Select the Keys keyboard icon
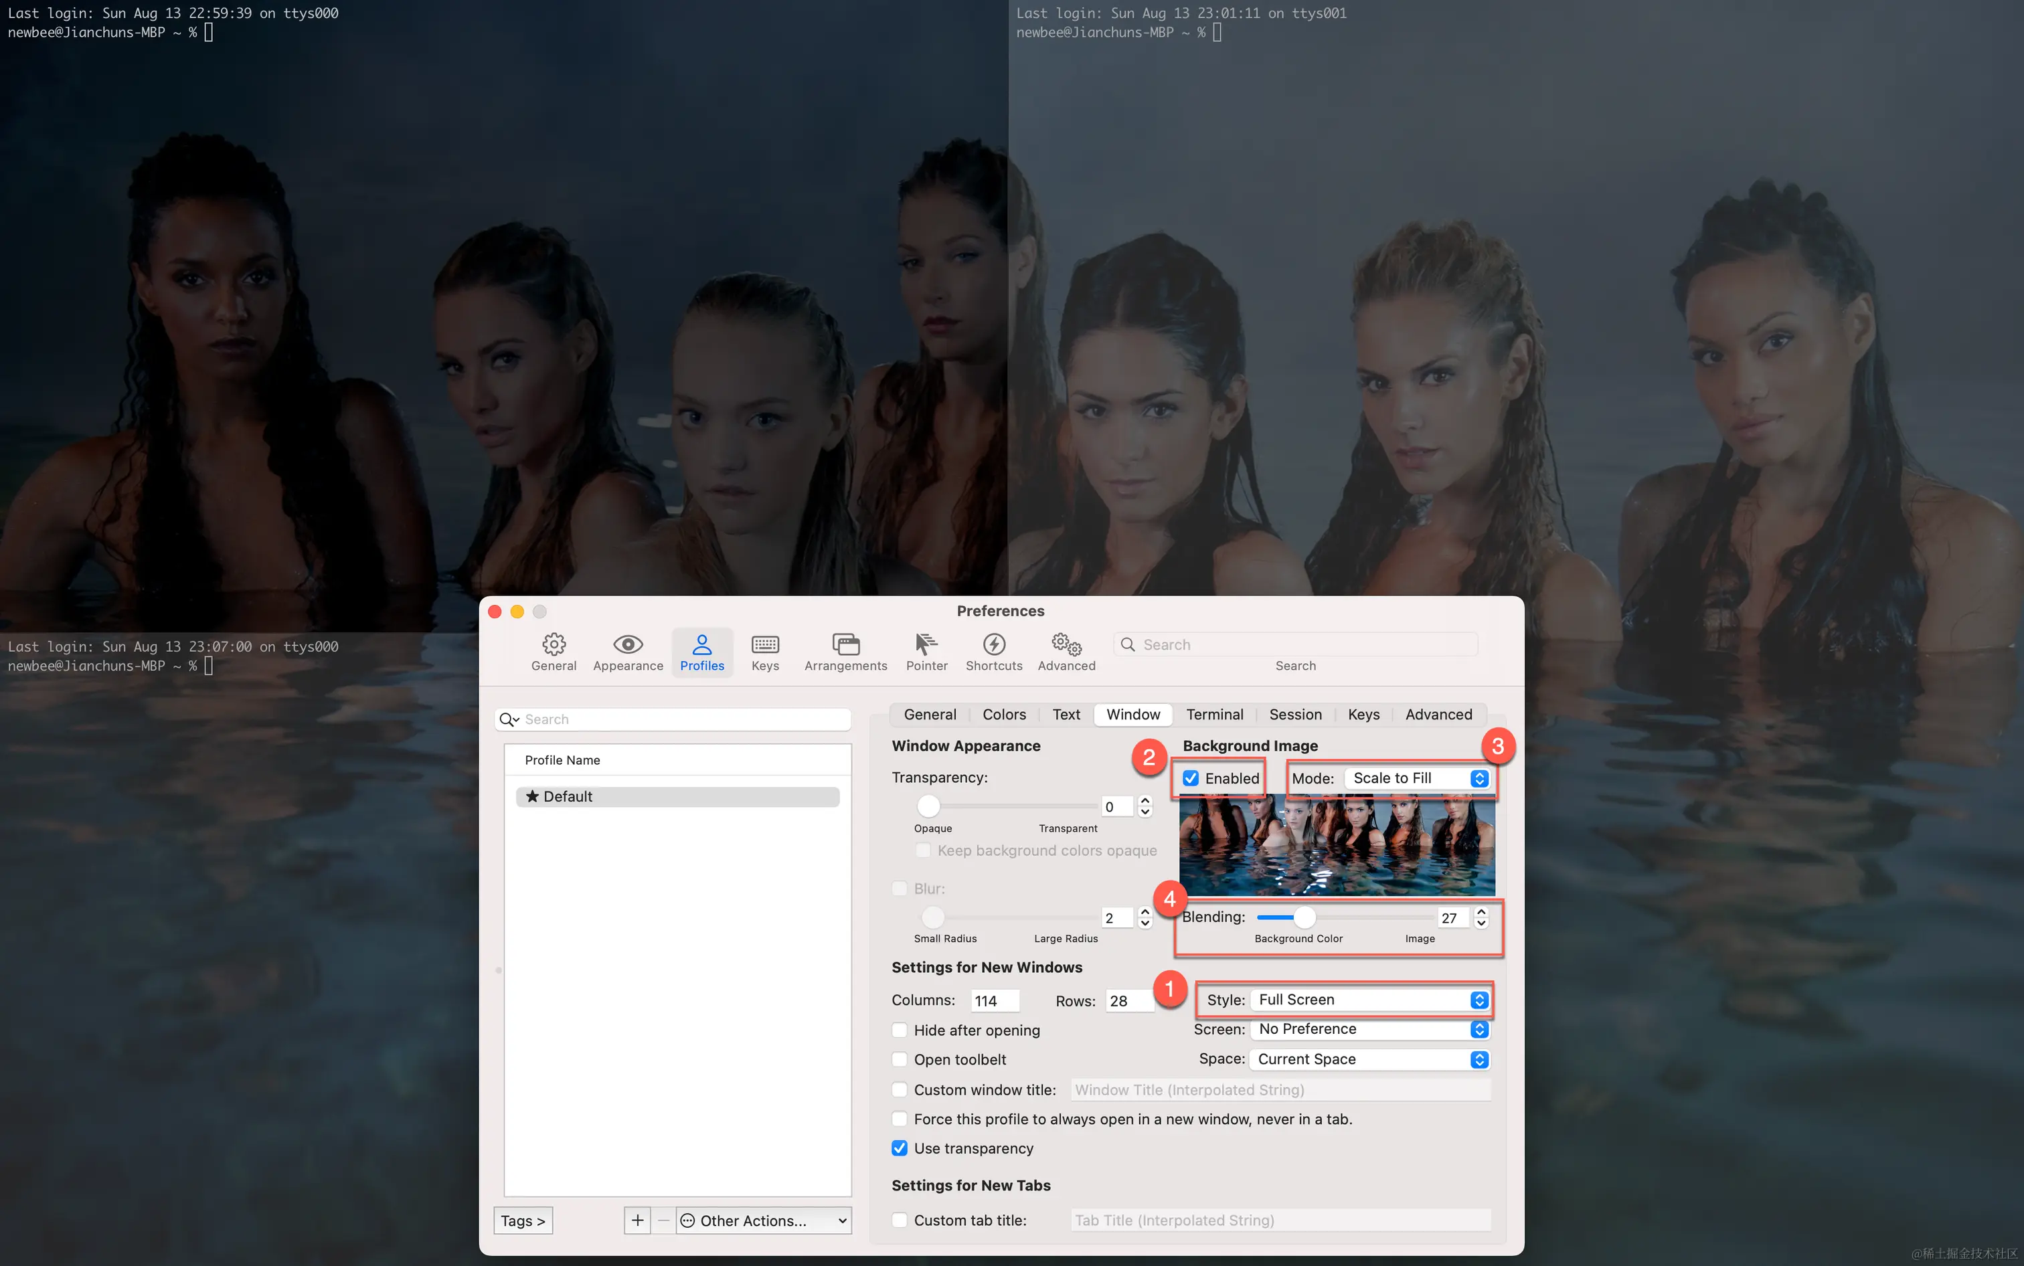This screenshot has height=1266, width=2024. (x=764, y=645)
